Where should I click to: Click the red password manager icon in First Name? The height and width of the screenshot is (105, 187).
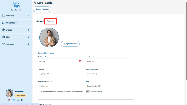click(80, 61)
